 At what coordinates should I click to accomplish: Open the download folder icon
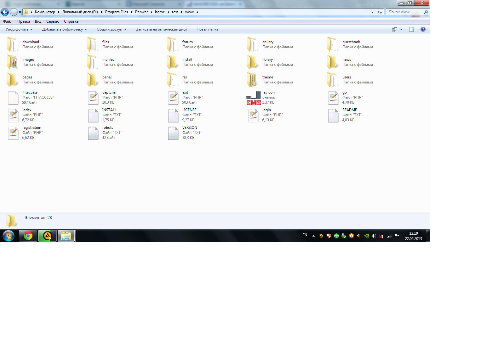click(13, 44)
